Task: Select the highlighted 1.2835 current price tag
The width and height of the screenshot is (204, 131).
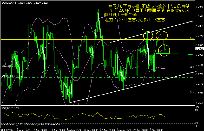Action: [200, 49]
